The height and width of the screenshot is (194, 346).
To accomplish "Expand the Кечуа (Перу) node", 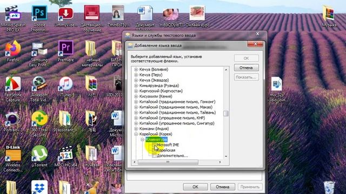I will (136, 75).
